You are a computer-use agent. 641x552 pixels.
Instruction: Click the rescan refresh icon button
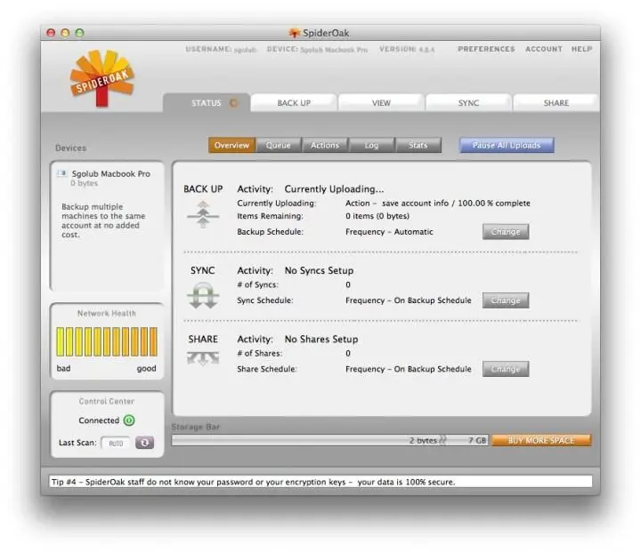click(x=145, y=442)
